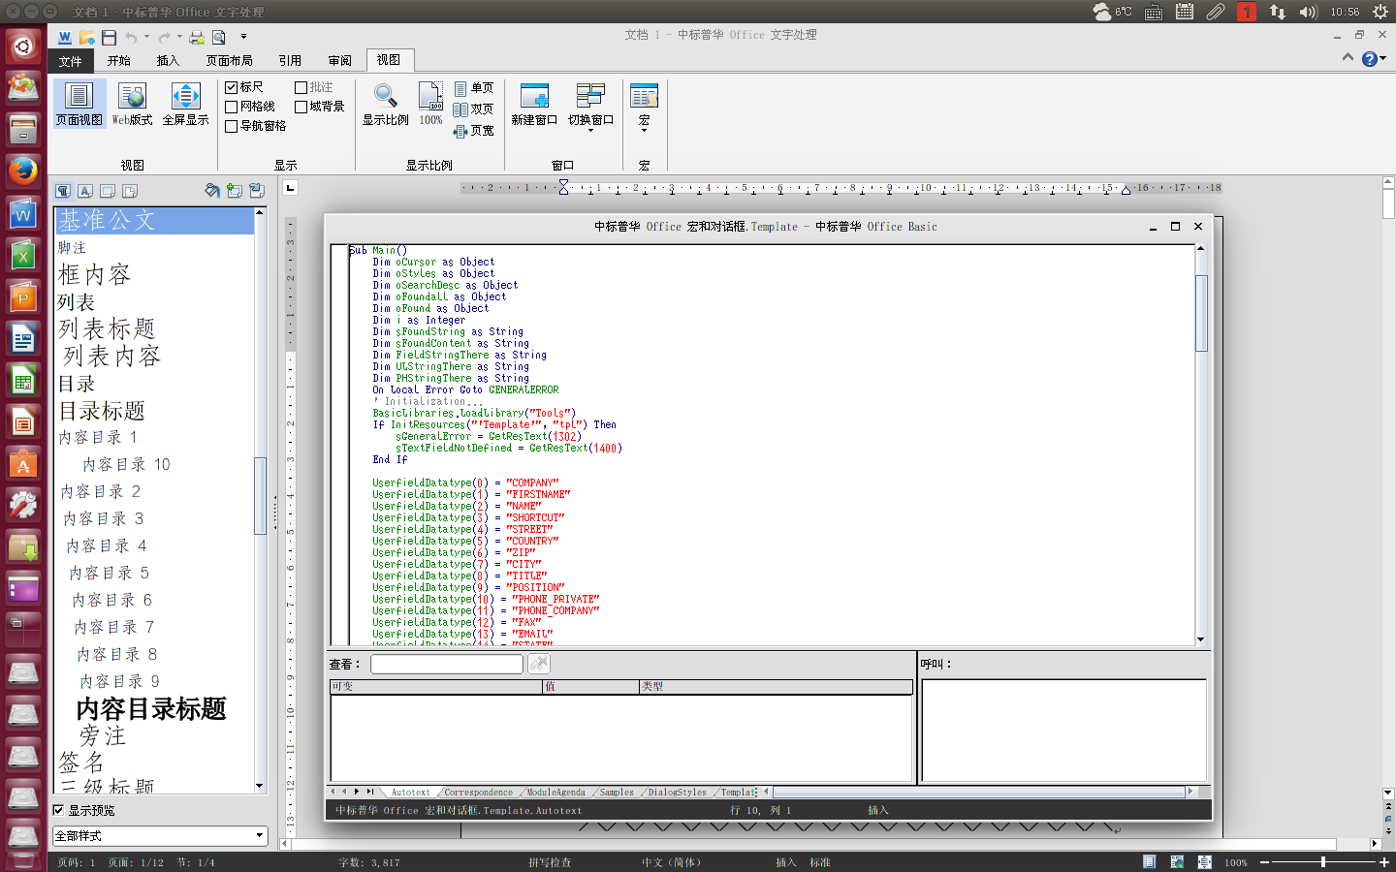Select the Samples module tab
This screenshot has height=872, width=1396.
[x=617, y=793]
